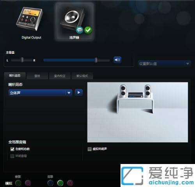Switch to the 默认格式 tab
The image size is (195, 187).
tap(82, 76)
